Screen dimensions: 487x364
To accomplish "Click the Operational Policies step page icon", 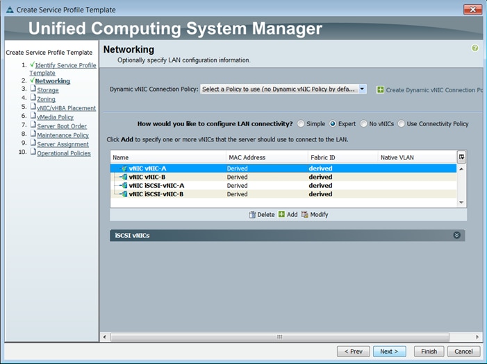I will [x=33, y=152].
